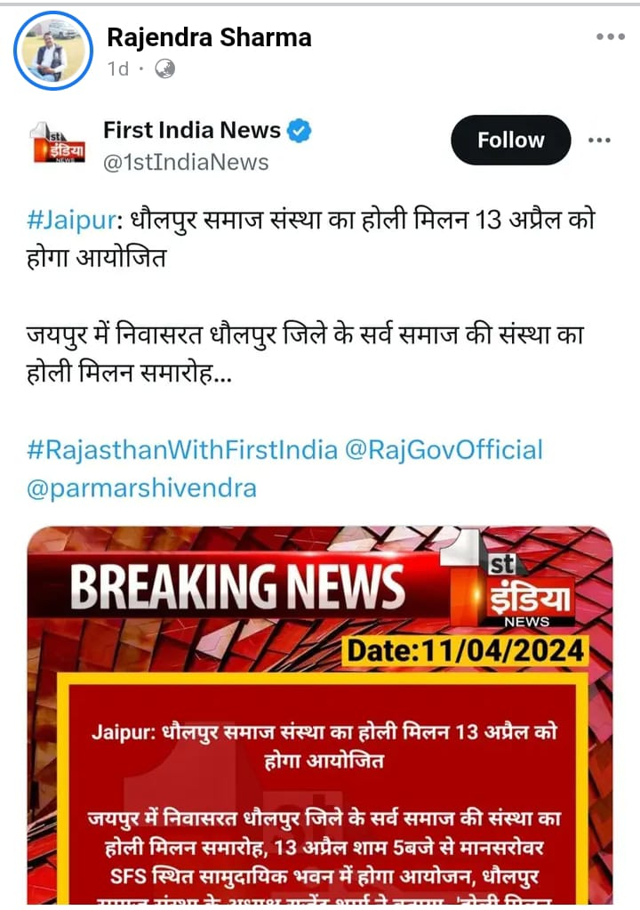The width and height of the screenshot is (640, 910).
Task: Tap the blue verified badge
Action: click(x=300, y=131)
